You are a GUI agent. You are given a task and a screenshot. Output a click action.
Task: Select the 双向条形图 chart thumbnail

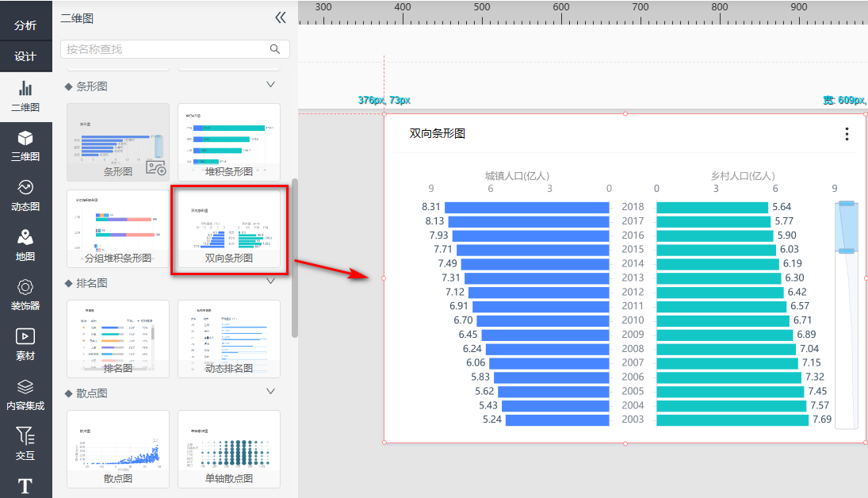click(x=229, y=226)
